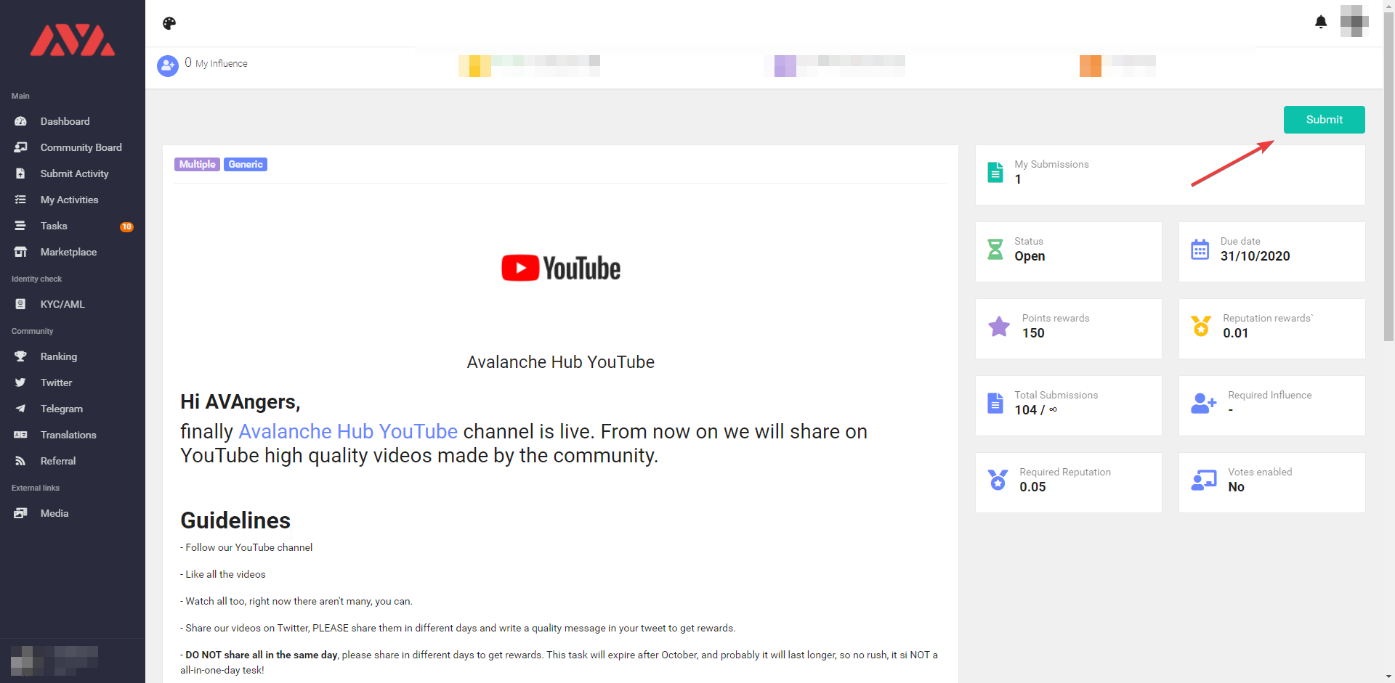This screenshot has width=1395, height=683.
Task: Open Submit Activity in sidebar
Action: pos(74,173)
